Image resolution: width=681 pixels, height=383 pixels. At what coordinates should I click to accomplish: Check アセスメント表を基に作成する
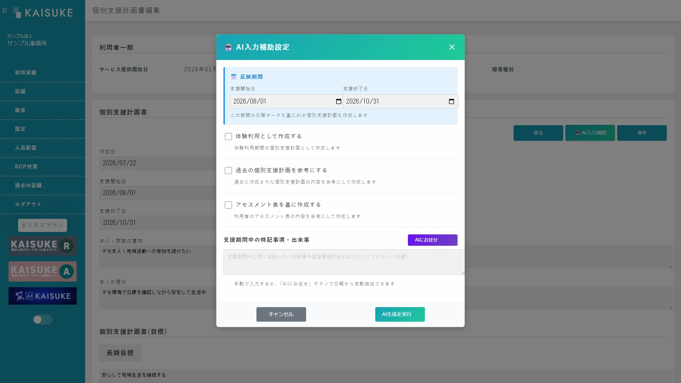tap(228, 205)
